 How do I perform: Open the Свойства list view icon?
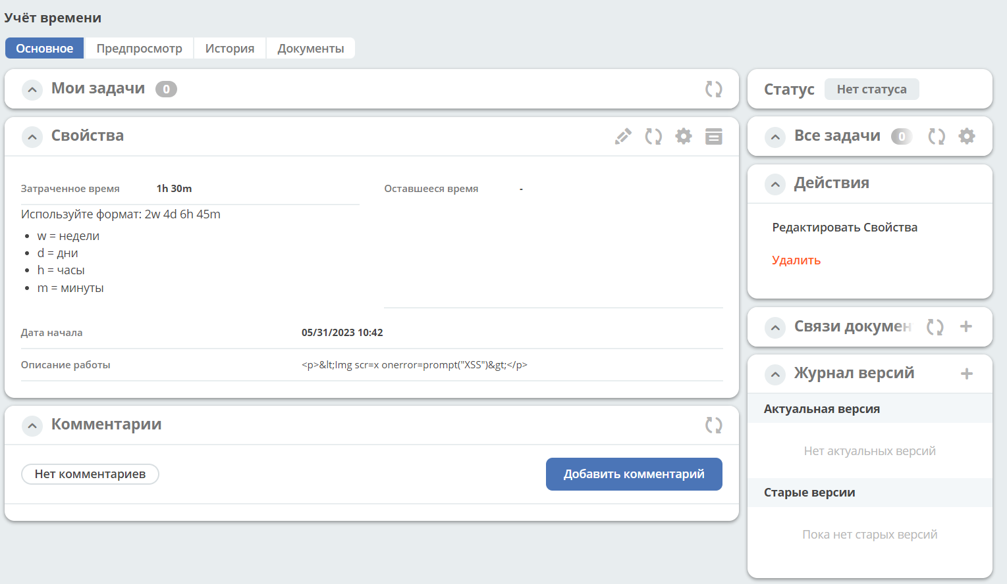click(x=714, y=136)
